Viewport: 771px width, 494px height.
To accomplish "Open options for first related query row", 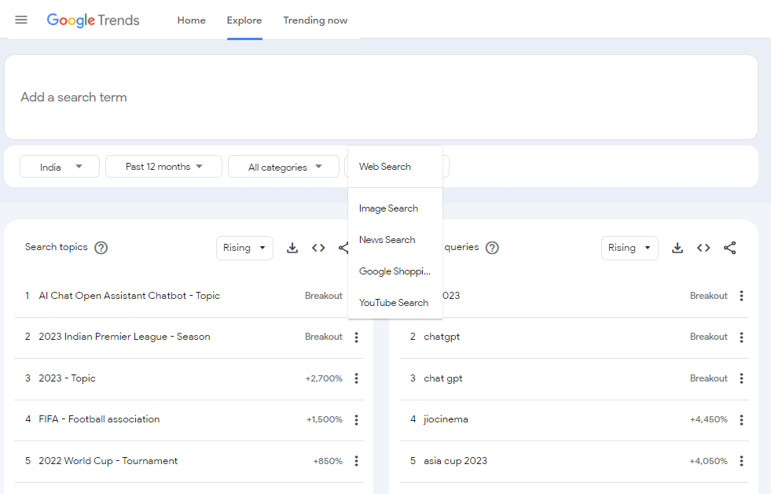I will pos(741,296).
